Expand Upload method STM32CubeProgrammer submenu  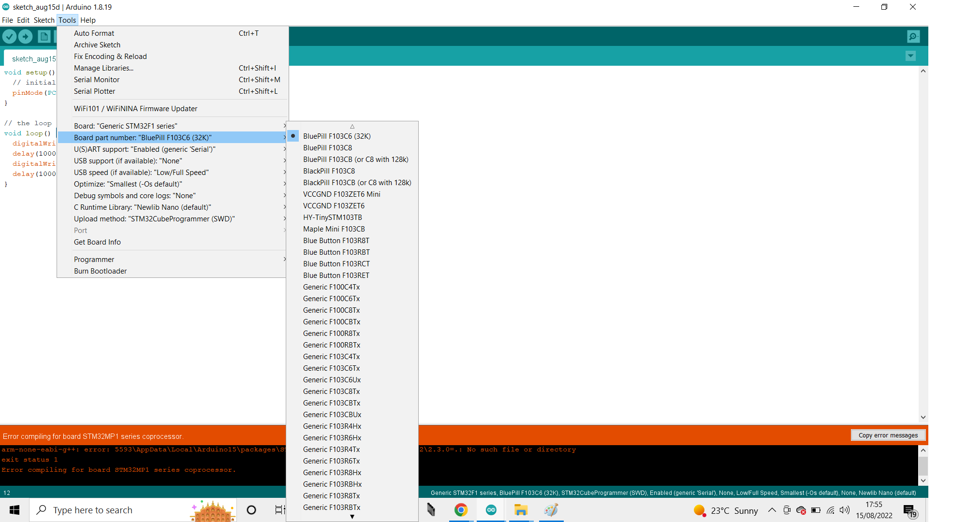pos(173,219)
